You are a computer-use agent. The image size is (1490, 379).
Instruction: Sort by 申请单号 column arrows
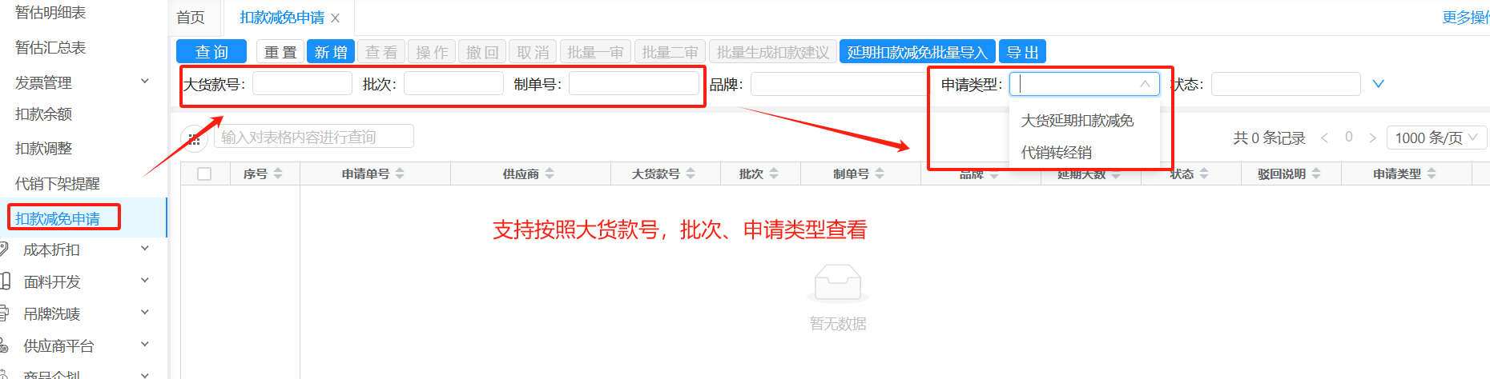tap(400, 174)
